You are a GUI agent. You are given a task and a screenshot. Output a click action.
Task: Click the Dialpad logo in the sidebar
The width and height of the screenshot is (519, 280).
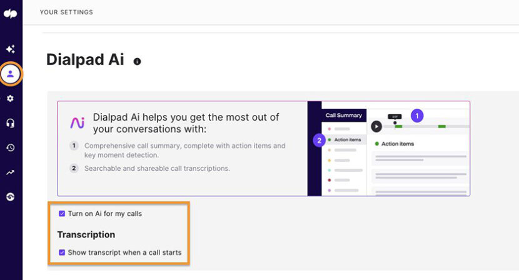(11, 14)
